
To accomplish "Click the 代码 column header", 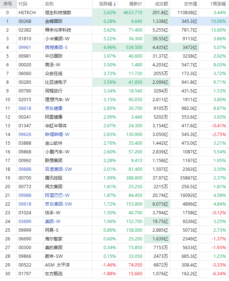I will 23,4.
